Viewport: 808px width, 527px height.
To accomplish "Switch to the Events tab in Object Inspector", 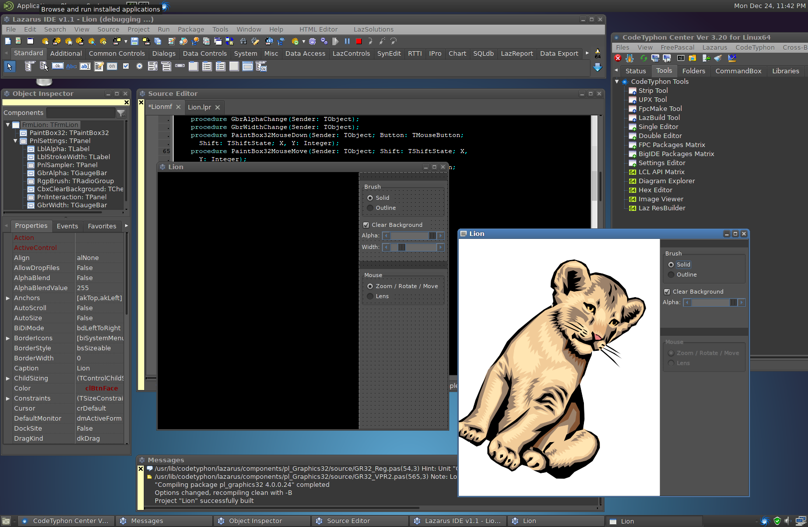I will 67,226.
